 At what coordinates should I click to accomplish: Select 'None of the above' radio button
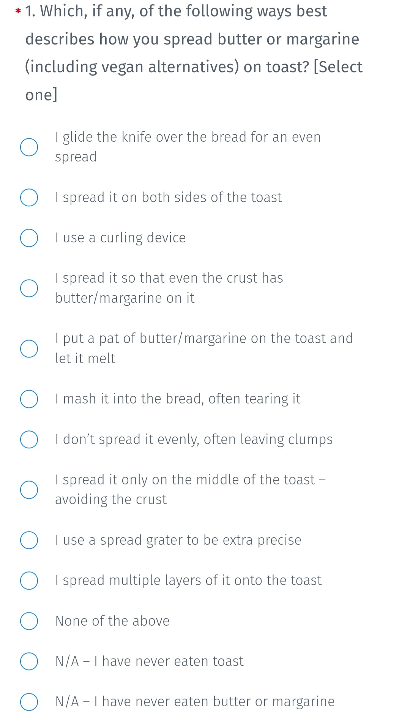point(29,621)
